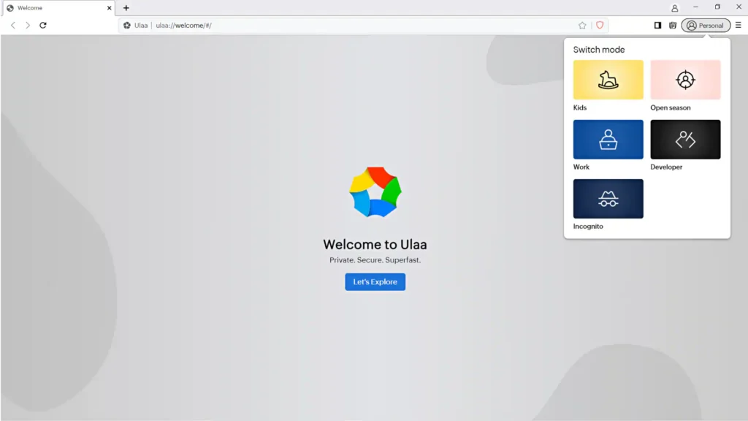Bookmark this page with the star

(581, 24)
